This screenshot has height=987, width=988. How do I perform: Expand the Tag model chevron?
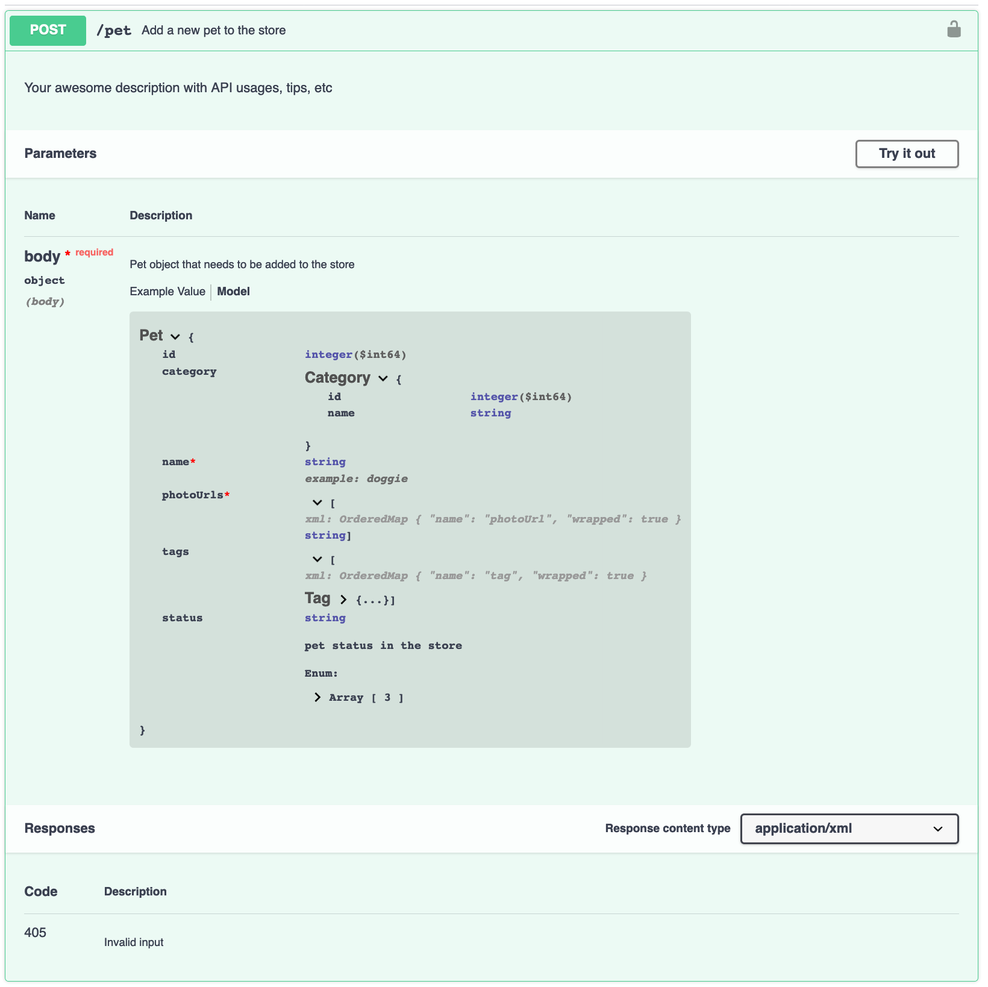coord(343,600)
